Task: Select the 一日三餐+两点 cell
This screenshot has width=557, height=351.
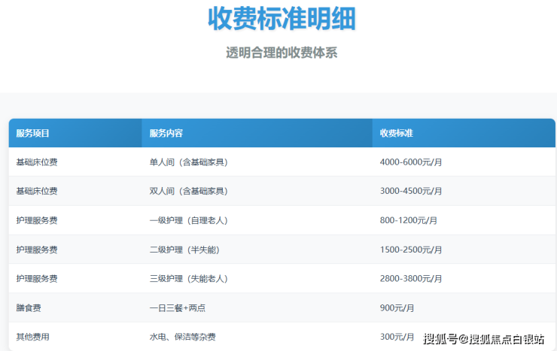Action: click(178, 307)
